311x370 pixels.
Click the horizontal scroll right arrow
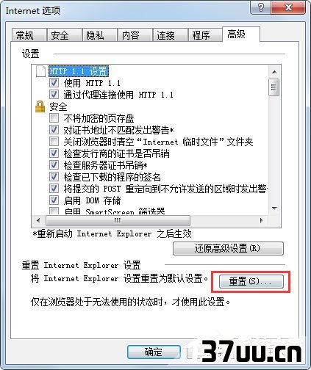point(261,220)
